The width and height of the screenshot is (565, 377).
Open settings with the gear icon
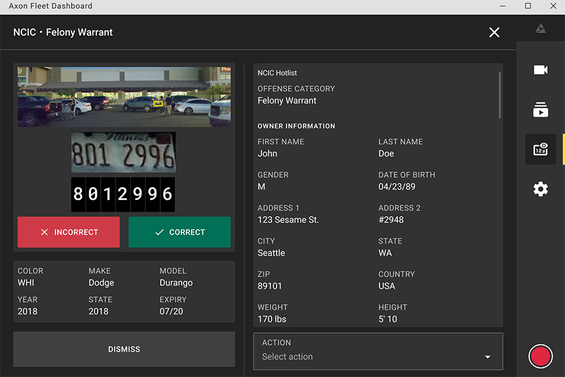click(540, 189)
